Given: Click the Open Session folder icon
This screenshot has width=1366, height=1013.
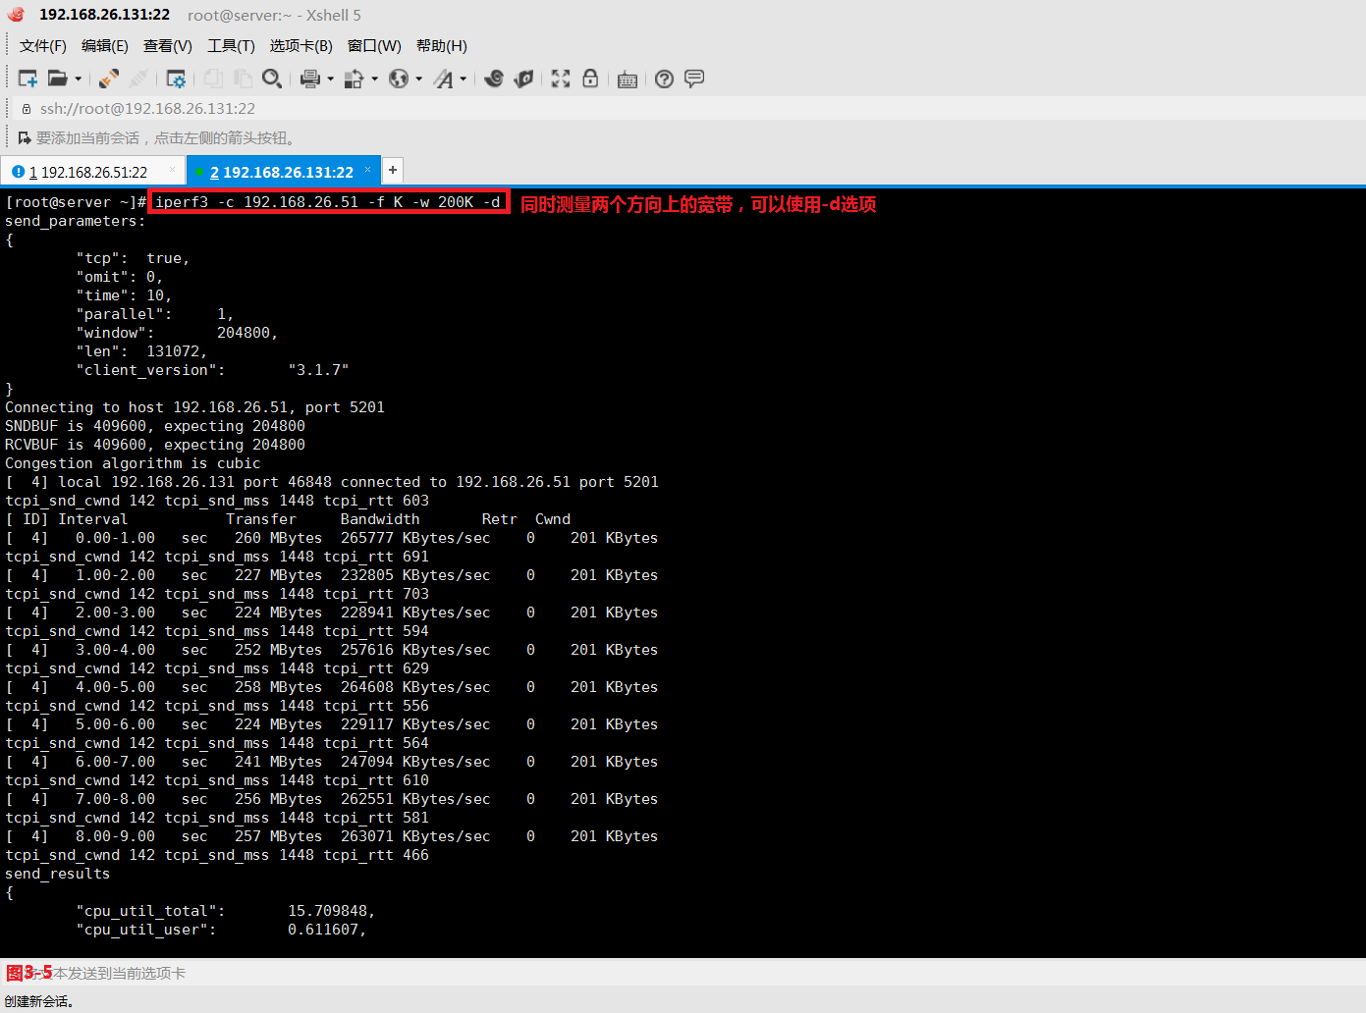Looking at the screenshot, I should pyautogui.click(x=58, y=79).
